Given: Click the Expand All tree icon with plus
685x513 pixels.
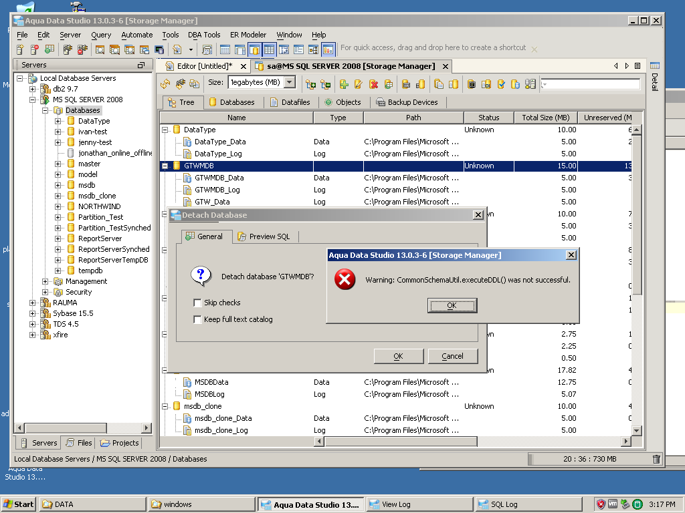Looking at the screenshot, I should point(310,83).
